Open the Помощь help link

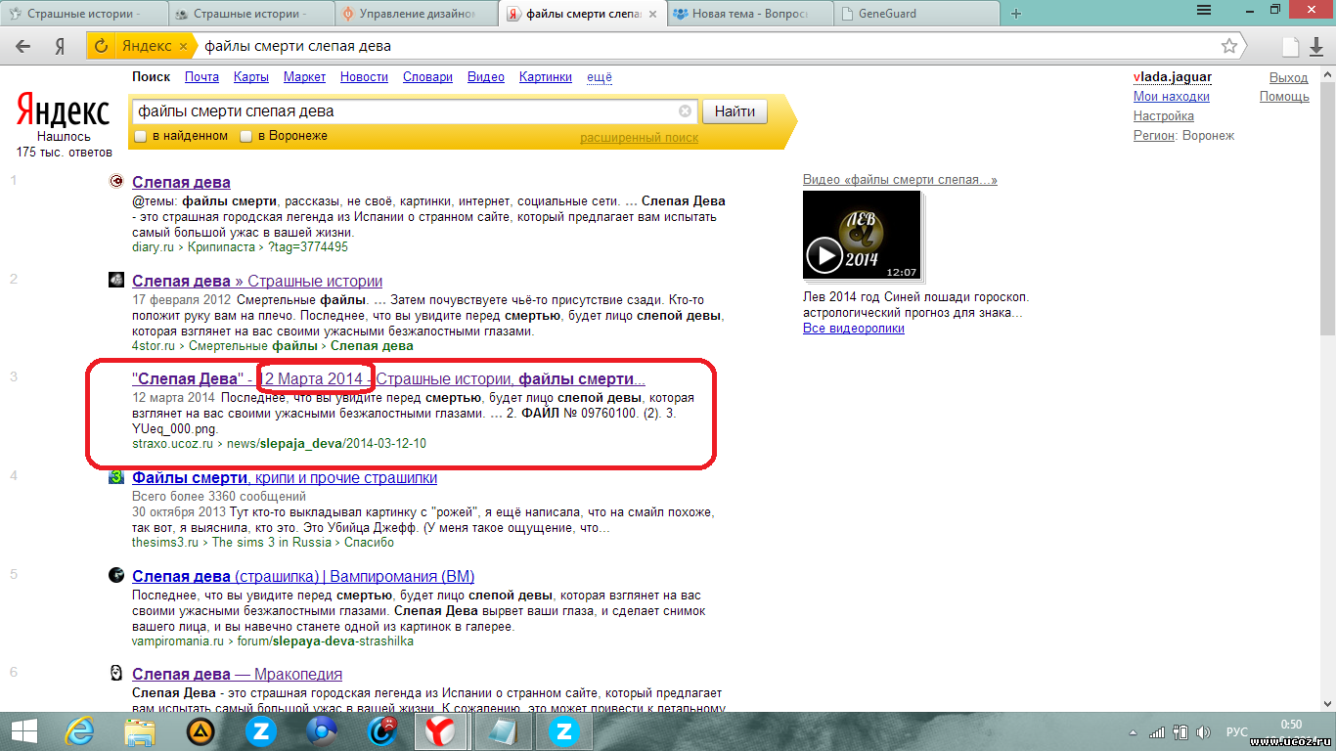[1284, 97]
